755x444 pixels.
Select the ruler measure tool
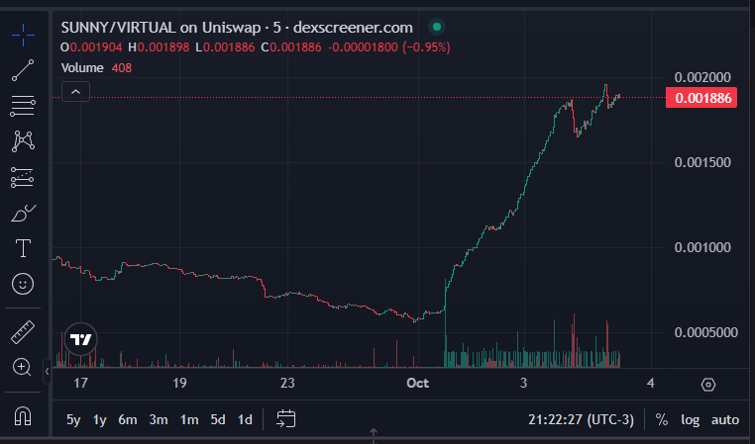coord(23,332)
